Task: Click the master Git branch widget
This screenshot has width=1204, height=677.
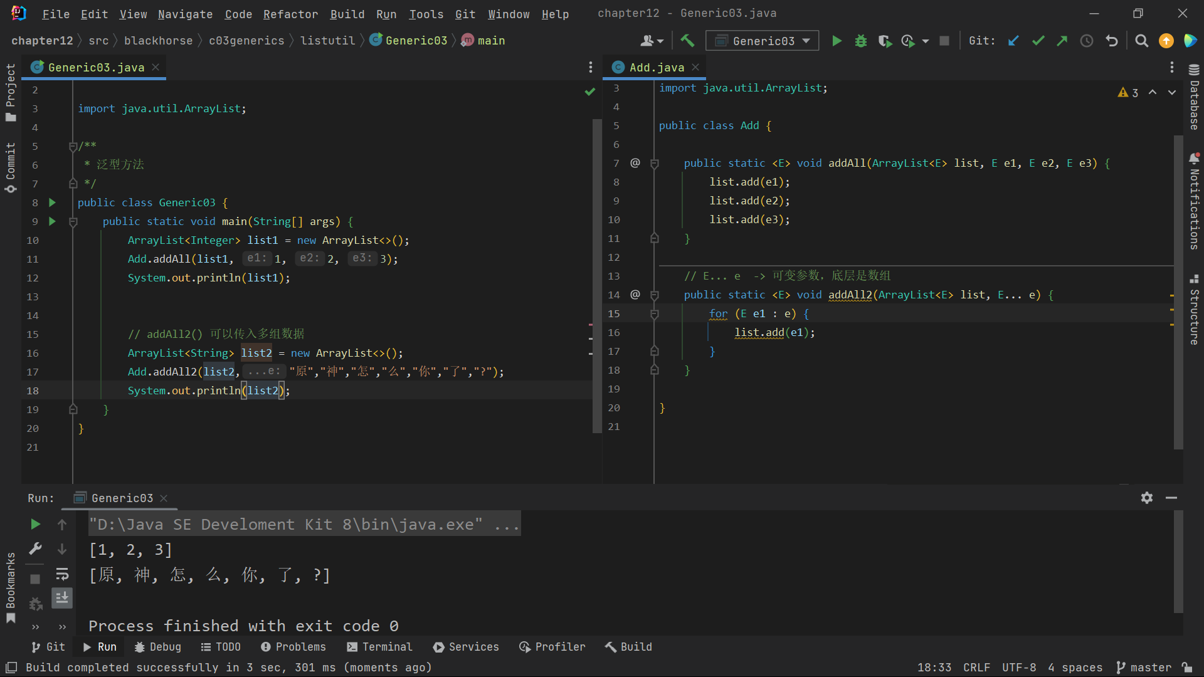Action: tap(1144, 668)
